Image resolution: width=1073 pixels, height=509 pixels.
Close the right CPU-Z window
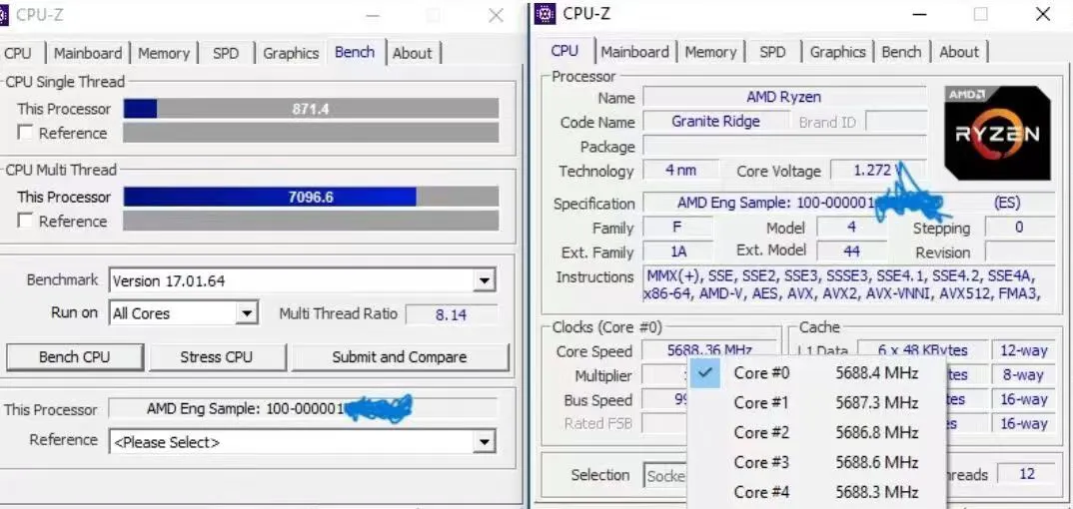(x=1043, y=14)
